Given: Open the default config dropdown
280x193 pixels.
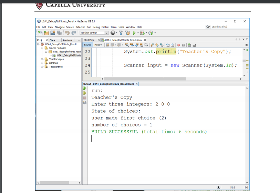Looking at the screenshot, I should 94,33.
